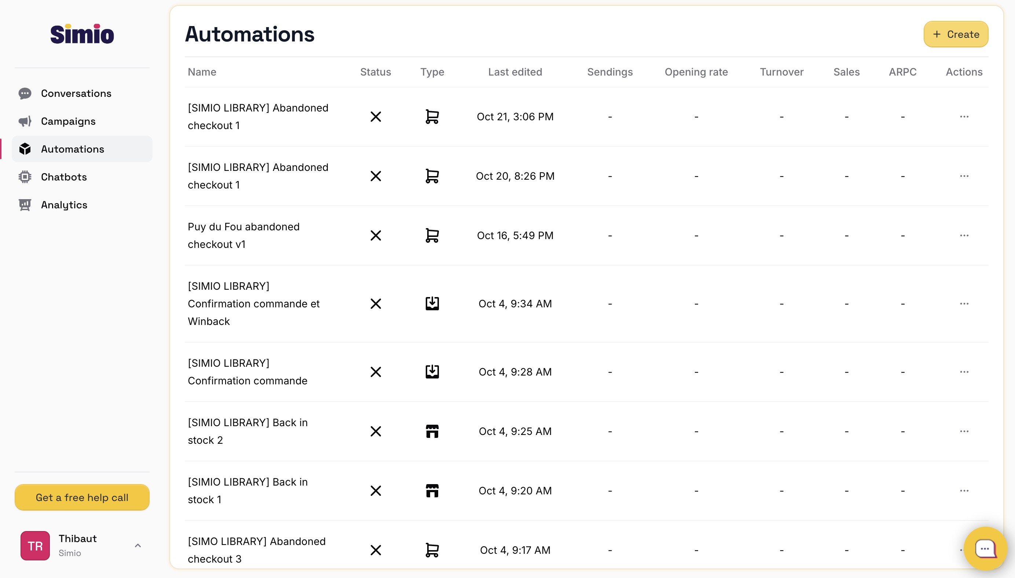Viewport: 1015px width, 578px height.
Task: Click the store icon in Back in stock 2 row
Action: pos(432,431)
